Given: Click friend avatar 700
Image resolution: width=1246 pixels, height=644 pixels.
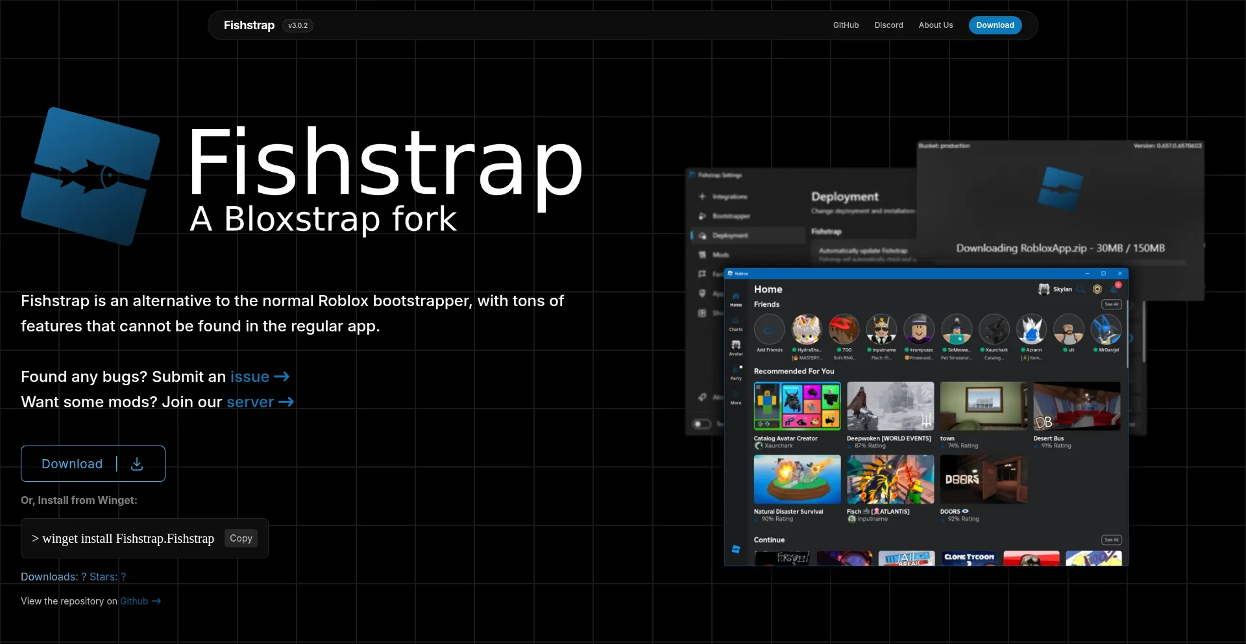Looking at the screenshot, I should (x=844, y=329).
